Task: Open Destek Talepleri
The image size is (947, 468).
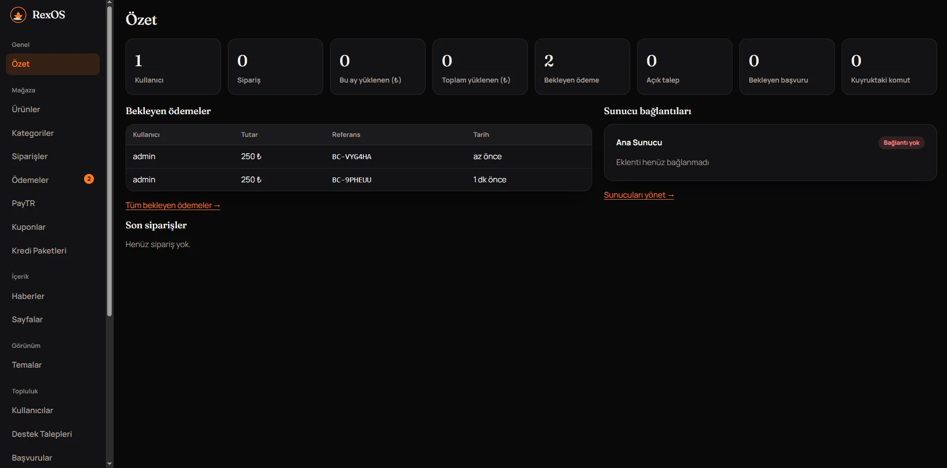Action: click(x=53, y=434)
